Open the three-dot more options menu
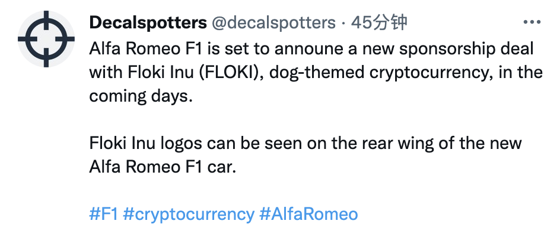This screenshot has height=240, width=560. tap(531, 22)
